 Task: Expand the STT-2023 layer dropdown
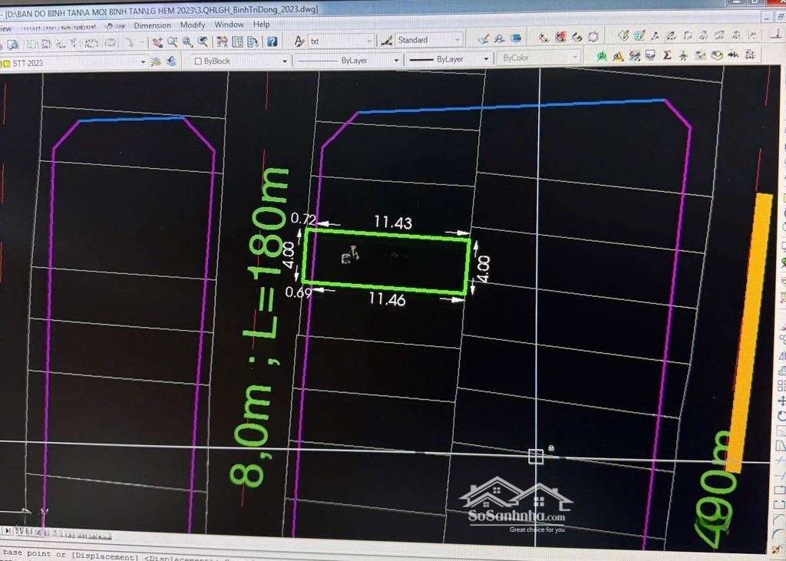pyautogui.click(x=142, y=63)
